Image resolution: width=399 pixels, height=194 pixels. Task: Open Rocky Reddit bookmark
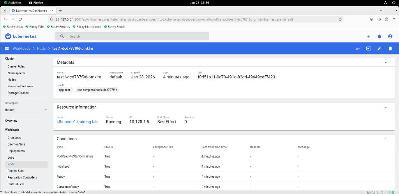pyautogui.click(x=115, y=27)
